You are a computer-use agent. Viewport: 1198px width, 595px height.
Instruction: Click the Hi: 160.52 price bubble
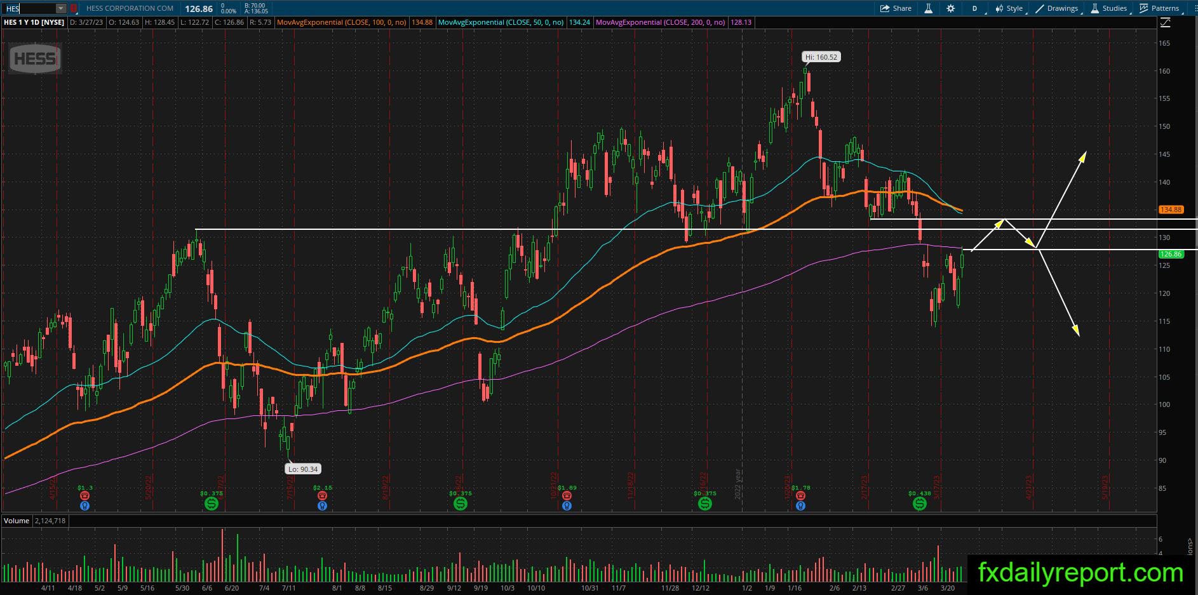coord(821,57)
